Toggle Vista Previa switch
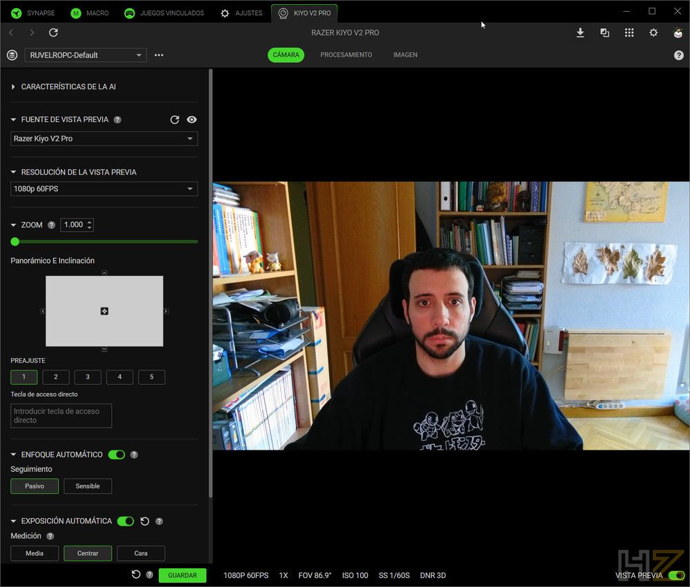Screen dimensions: 690x587 [676, 575]
